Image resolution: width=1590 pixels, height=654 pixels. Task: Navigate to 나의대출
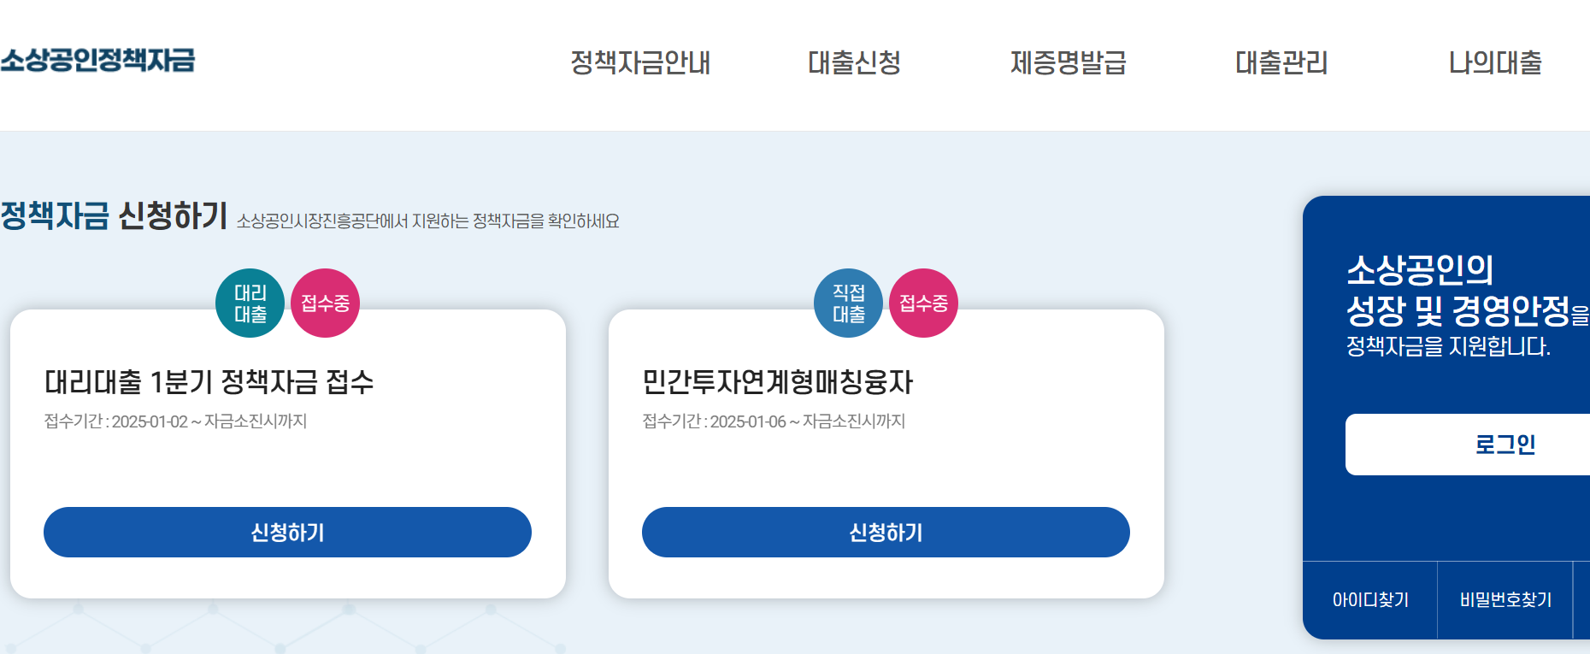1494,63
